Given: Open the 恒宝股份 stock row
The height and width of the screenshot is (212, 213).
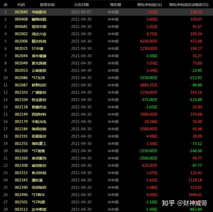Looking at the screenshot, I should click(106, 100).
